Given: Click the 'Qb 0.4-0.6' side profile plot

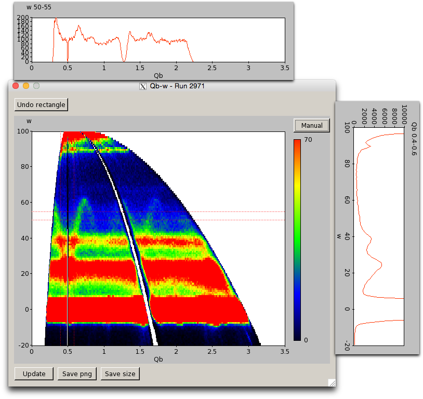Looking at the screenshot, I should 379,236.
